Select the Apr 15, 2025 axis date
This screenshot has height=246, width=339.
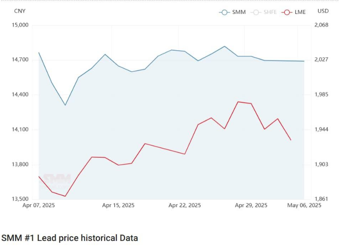pyautogui.click(x=118, y=205)
